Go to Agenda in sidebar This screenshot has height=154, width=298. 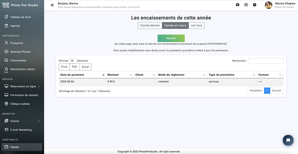point(15,26)
